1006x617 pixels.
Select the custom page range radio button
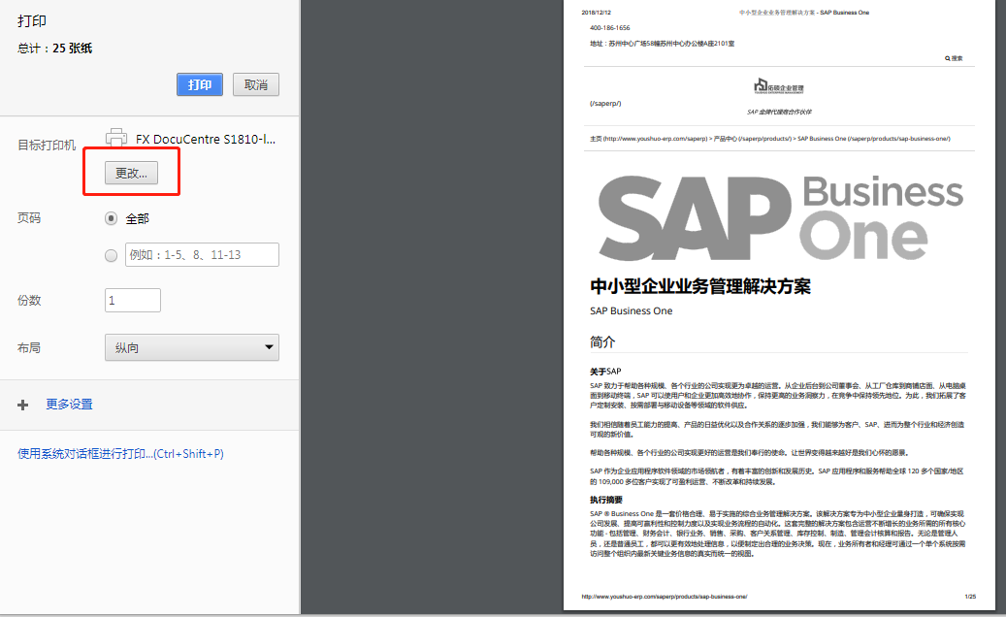click(111, 255)
